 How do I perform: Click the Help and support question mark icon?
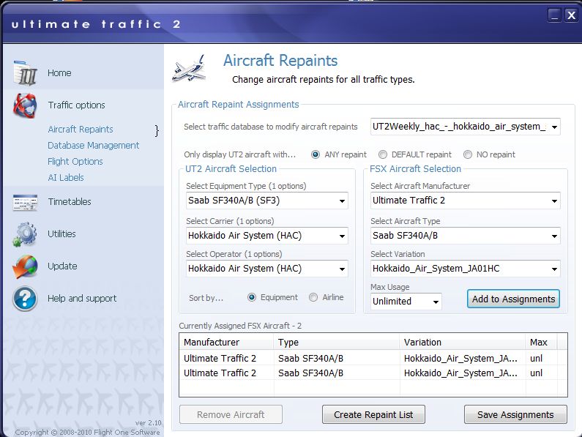[25, 299]
